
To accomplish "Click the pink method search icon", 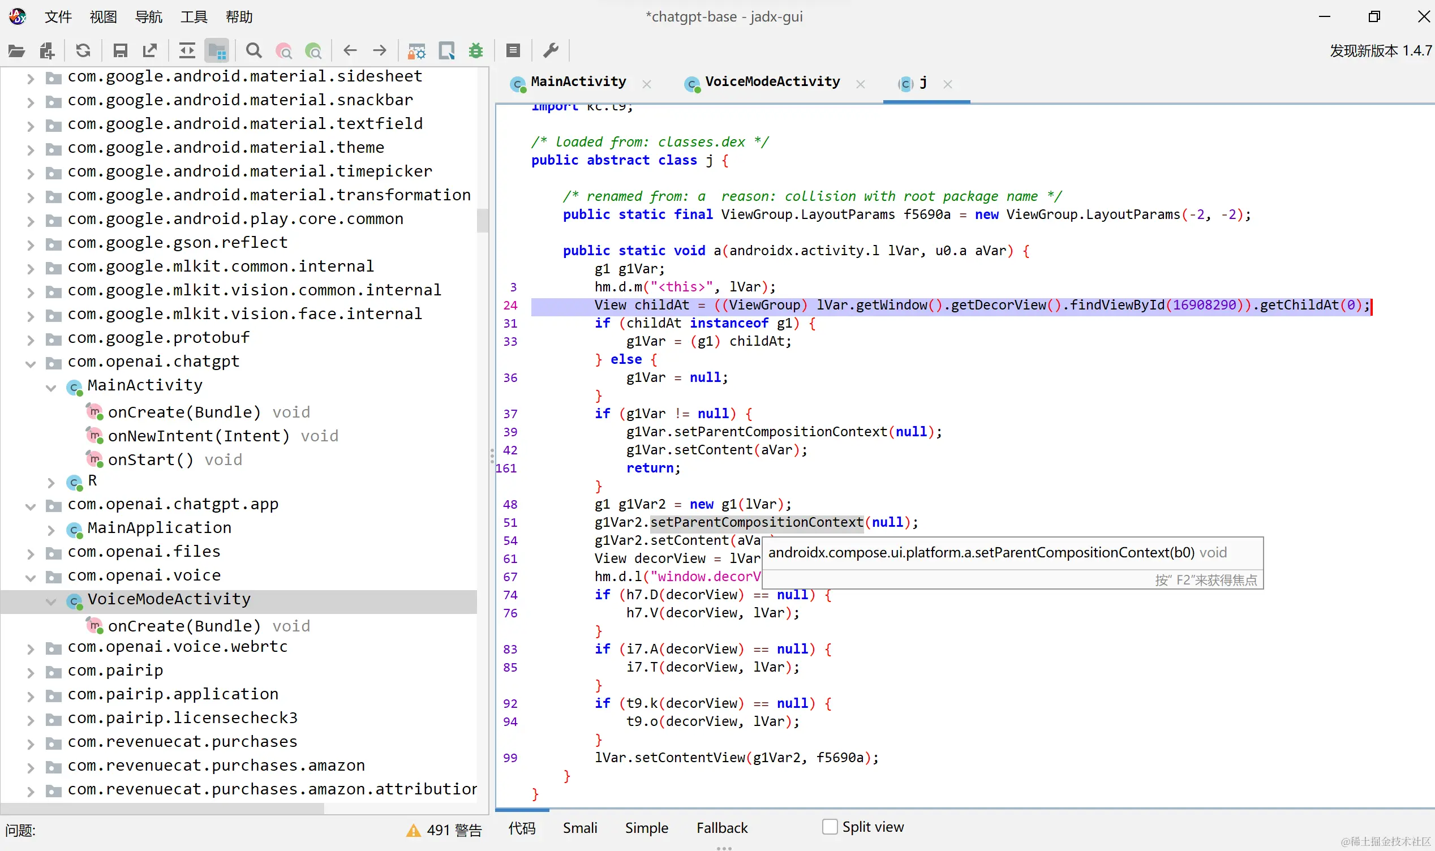I will 284,51.
